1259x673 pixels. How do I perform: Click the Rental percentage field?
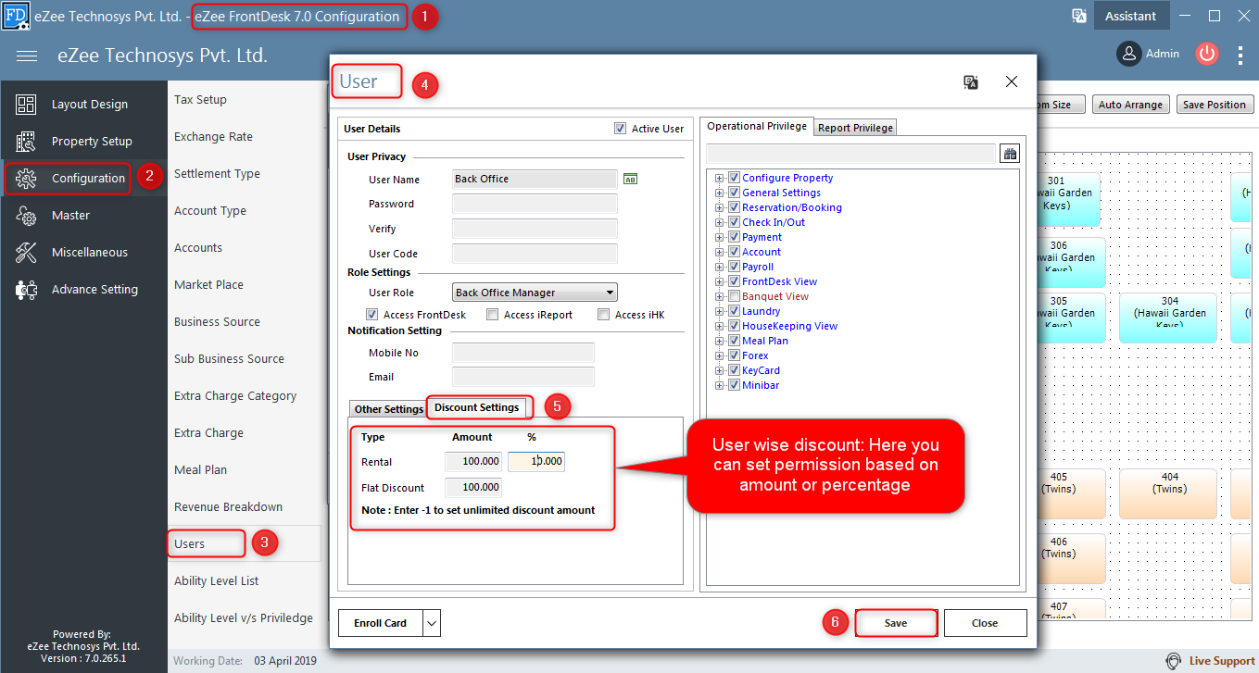pyautogui.click(x=536, y=461)
